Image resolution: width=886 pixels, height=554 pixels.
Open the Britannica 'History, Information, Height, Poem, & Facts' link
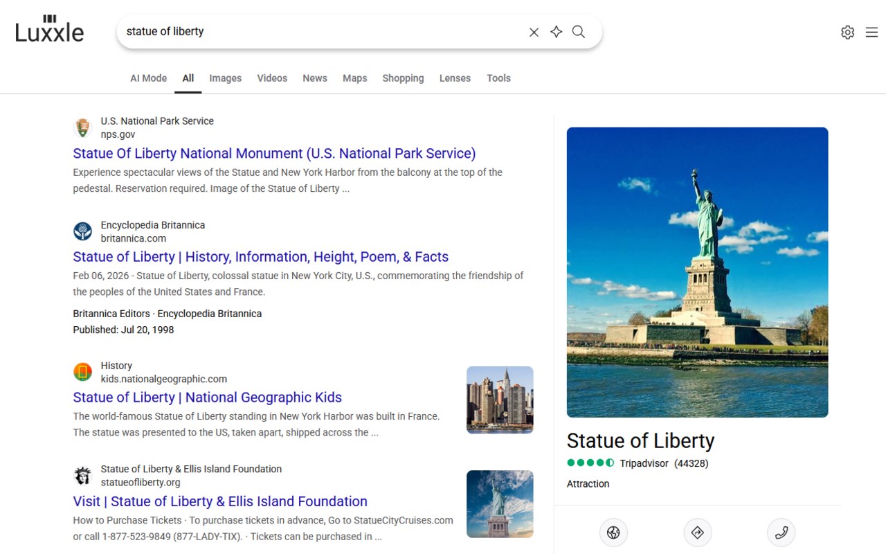click(x=261, y=257)
